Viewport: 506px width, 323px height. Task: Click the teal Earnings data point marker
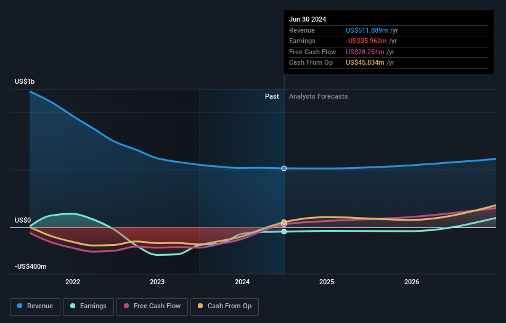[284, 232]
